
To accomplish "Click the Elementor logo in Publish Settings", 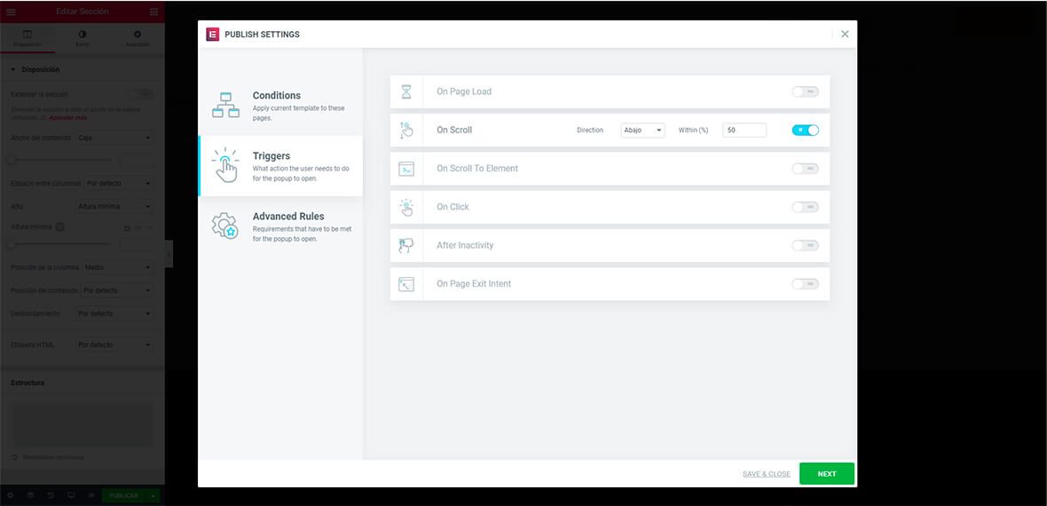I will [x=212, y=34].
